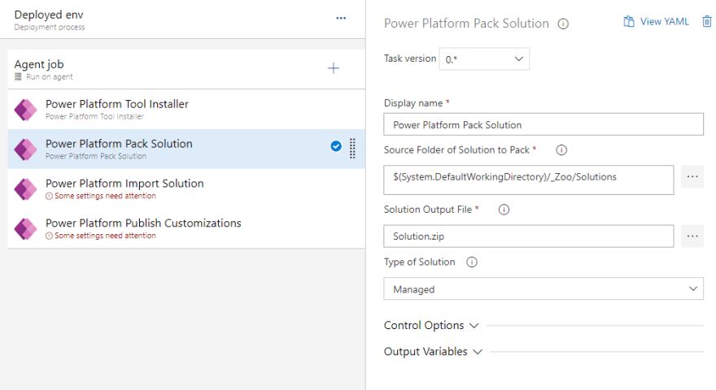This screenshot has width=716, height=390.
Task: Click into the Display name input field
Action: click(544, 124)
